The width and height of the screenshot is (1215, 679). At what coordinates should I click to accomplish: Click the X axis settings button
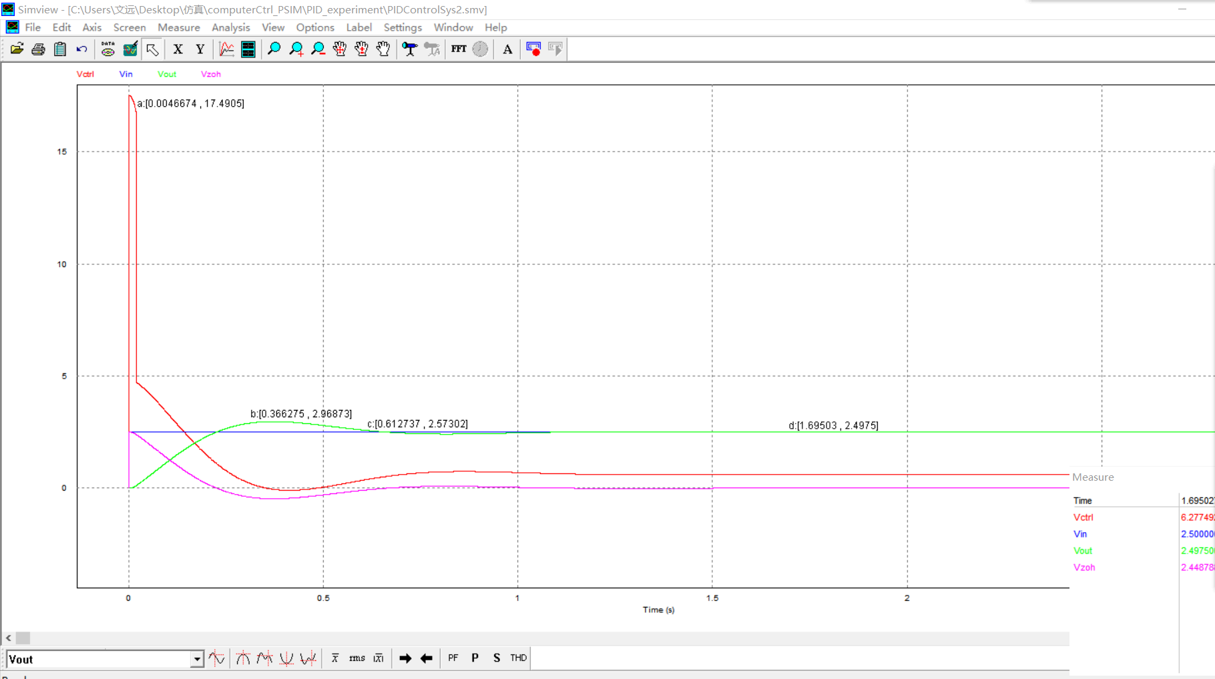point(178,49)
